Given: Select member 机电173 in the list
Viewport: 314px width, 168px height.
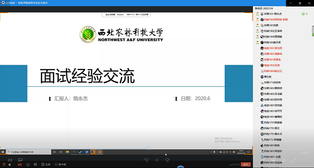Looking at the screenshot, I should (x=282, y=140).
